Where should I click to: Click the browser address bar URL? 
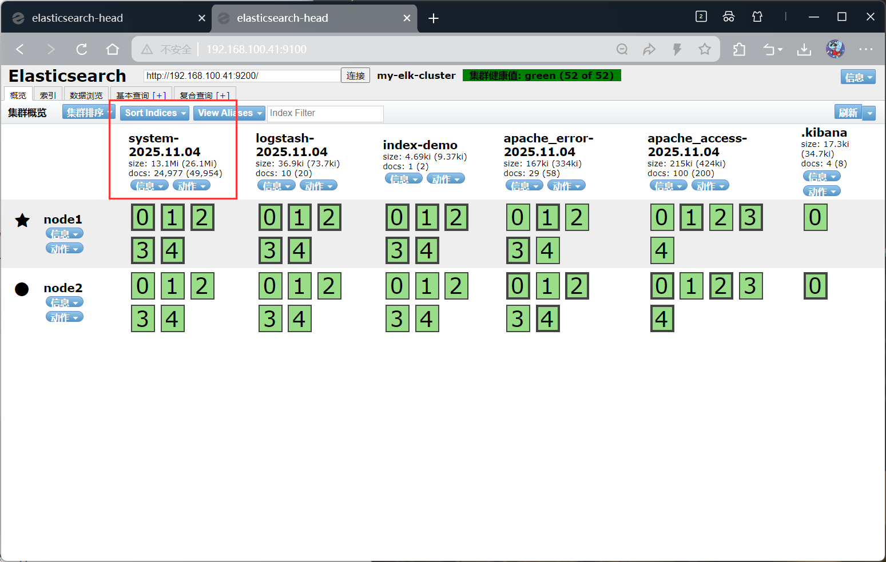coord(256,49)
